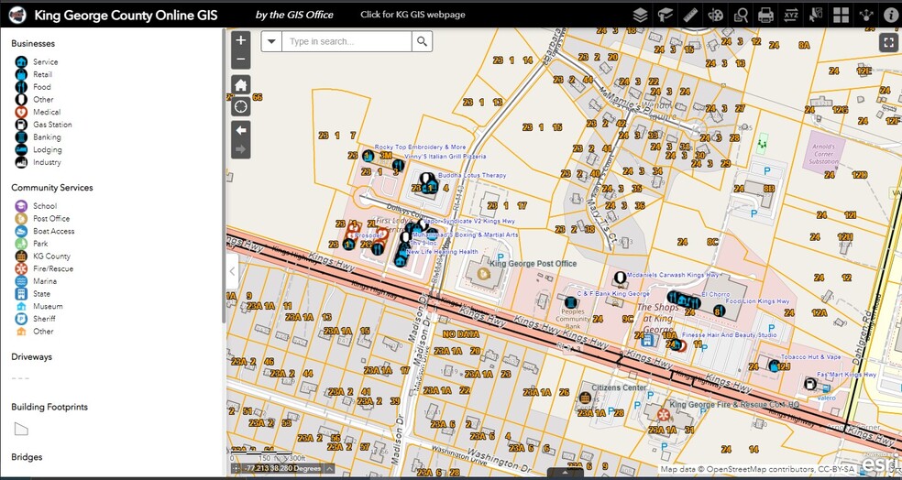Go to next map extent
902x480 pixels.
241,149
